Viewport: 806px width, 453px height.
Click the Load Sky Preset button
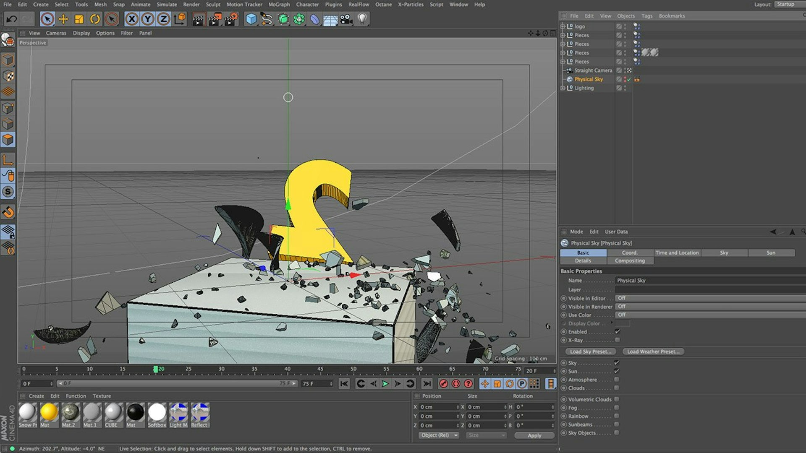[590, 351]
